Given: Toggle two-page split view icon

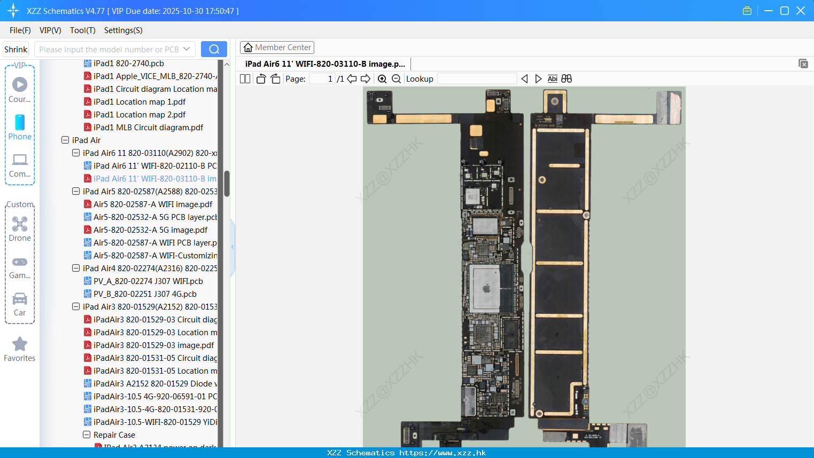Looking at the screenshot, I should [245, 79].
